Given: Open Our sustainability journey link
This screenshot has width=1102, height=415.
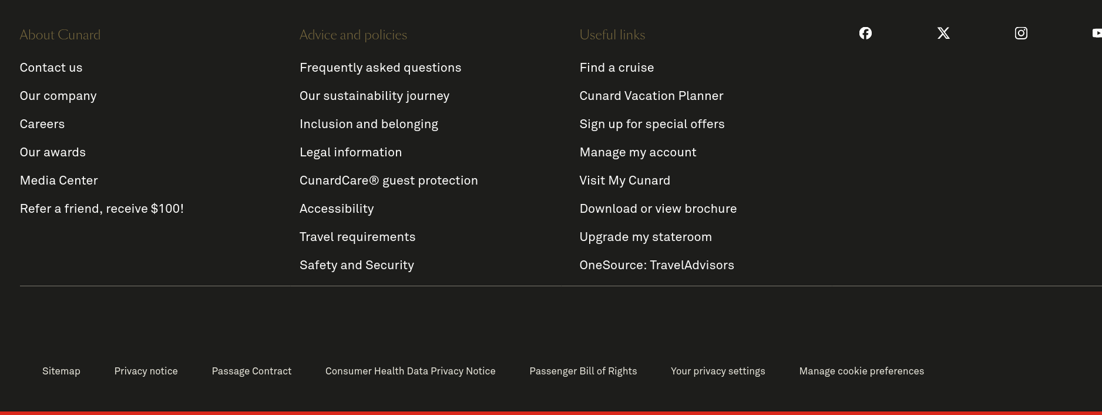Looking at the screenshot, I should (x=374, y=96).
